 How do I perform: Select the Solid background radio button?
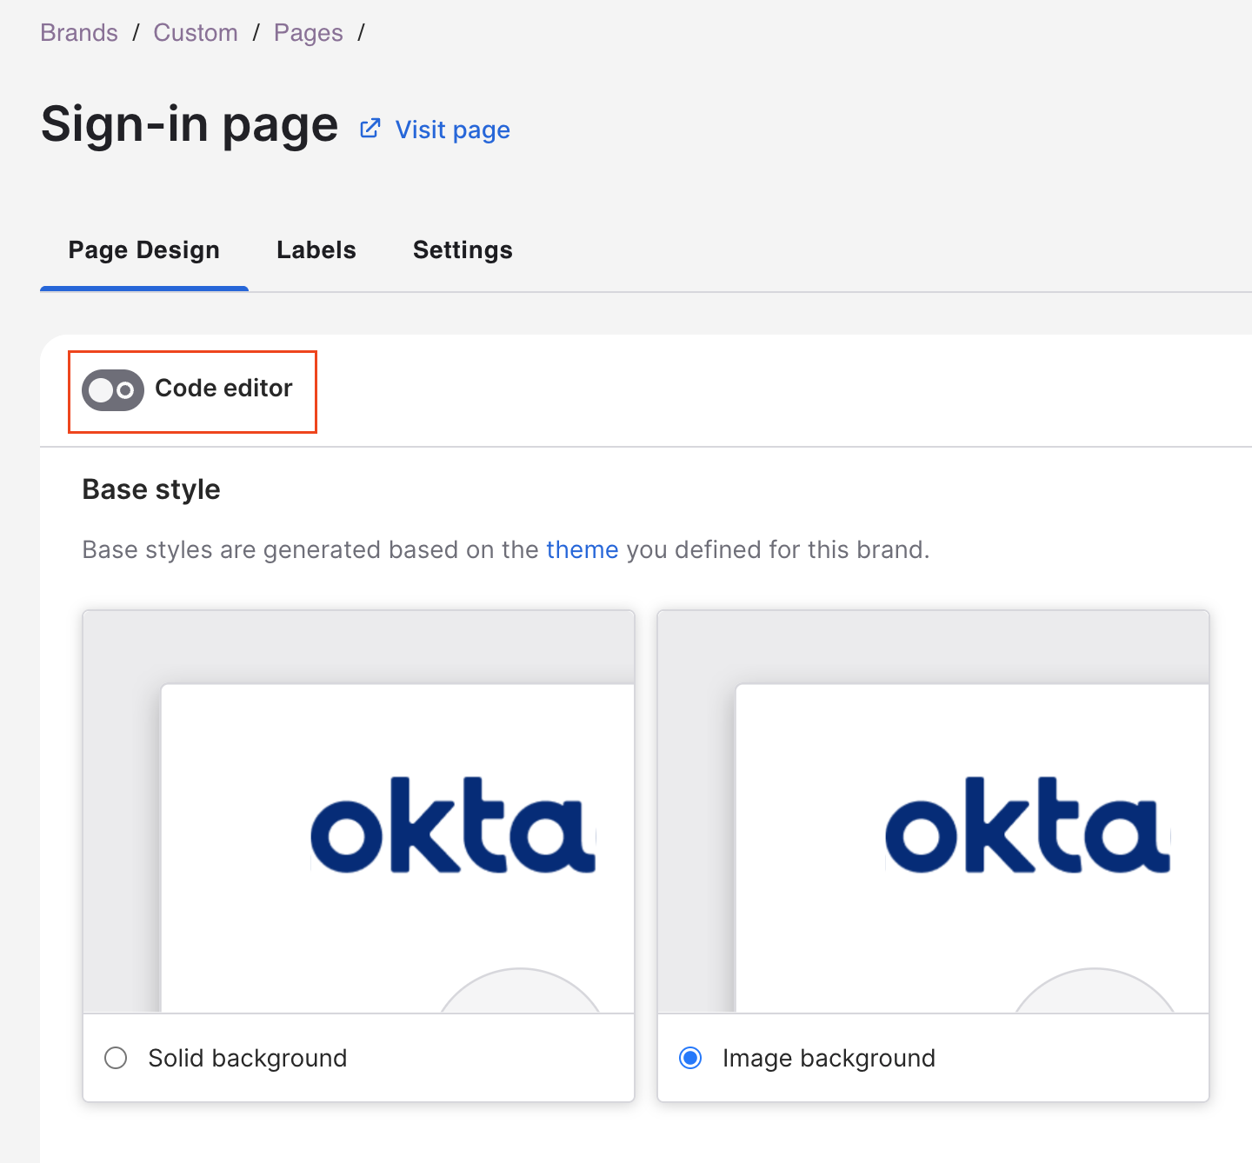[x=116, y=1058]
